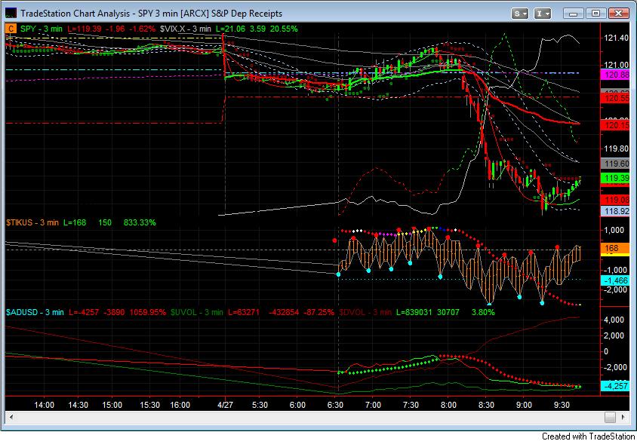Click the cyan -4,257 value marker
This screenshot has height=441, width=637.
(616, 386)
